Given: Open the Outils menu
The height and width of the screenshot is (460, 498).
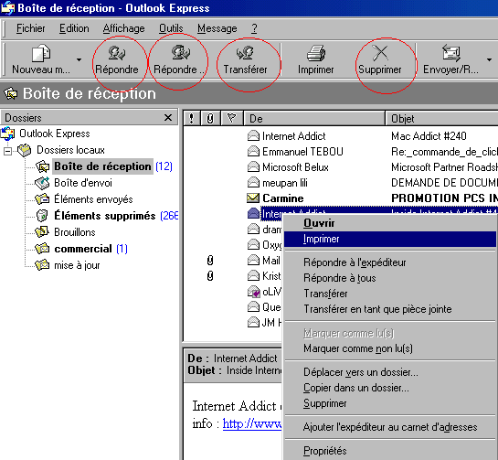Looking at the screenshot, I should (171, 28).
